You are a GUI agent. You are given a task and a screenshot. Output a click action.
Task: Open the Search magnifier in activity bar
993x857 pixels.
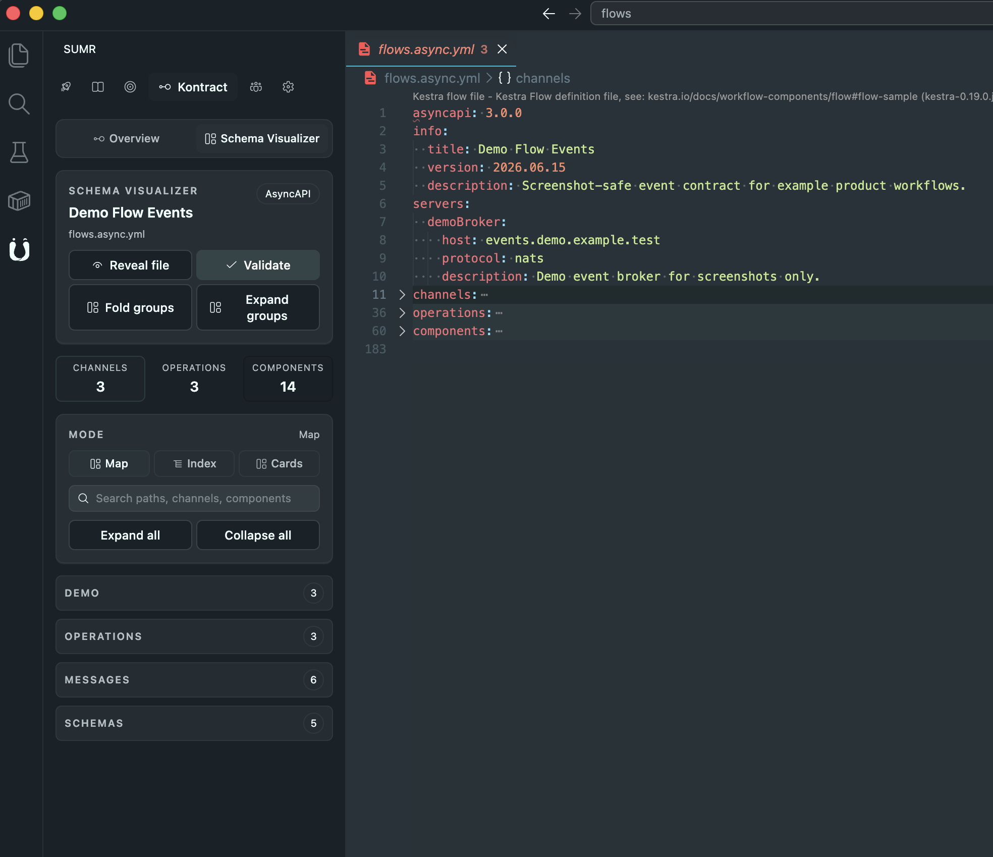click(19, 104)
